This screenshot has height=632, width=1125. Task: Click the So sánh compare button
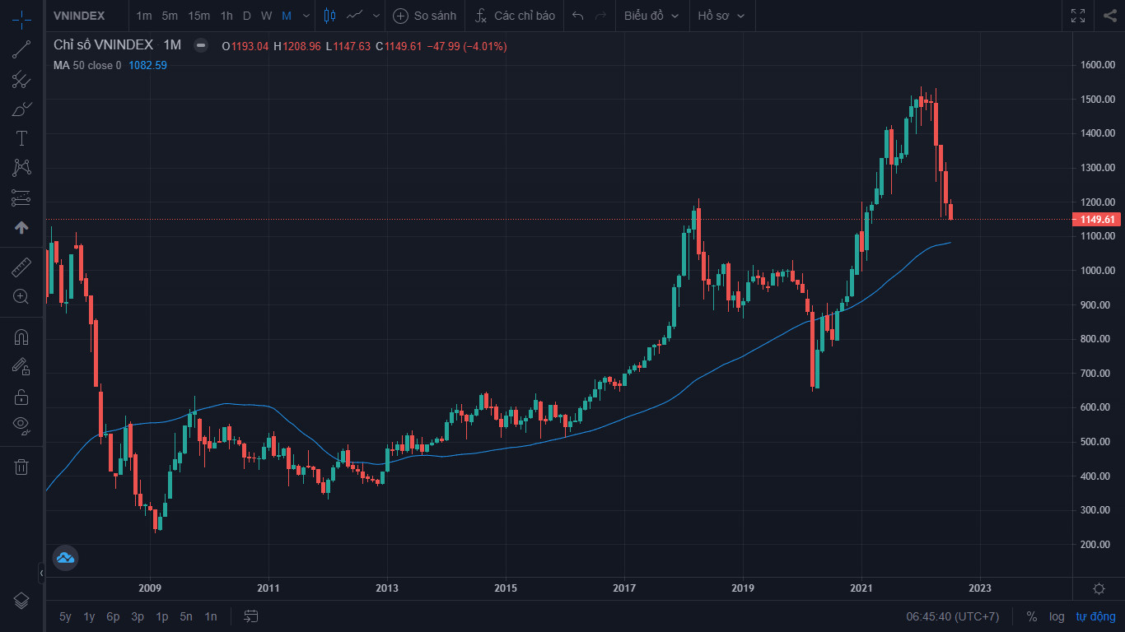(x=425, y=16)
